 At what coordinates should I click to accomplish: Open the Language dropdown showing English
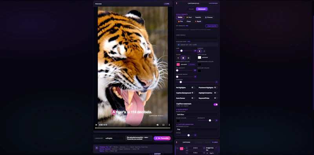pyautogui.click(x=114, y=138)
